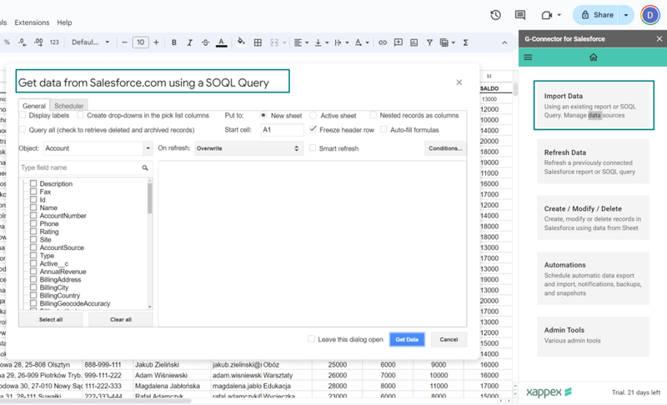Click search magnifier in field name box
The height and width of the screenshot is (405, 667).
click(x=145, y=167)
